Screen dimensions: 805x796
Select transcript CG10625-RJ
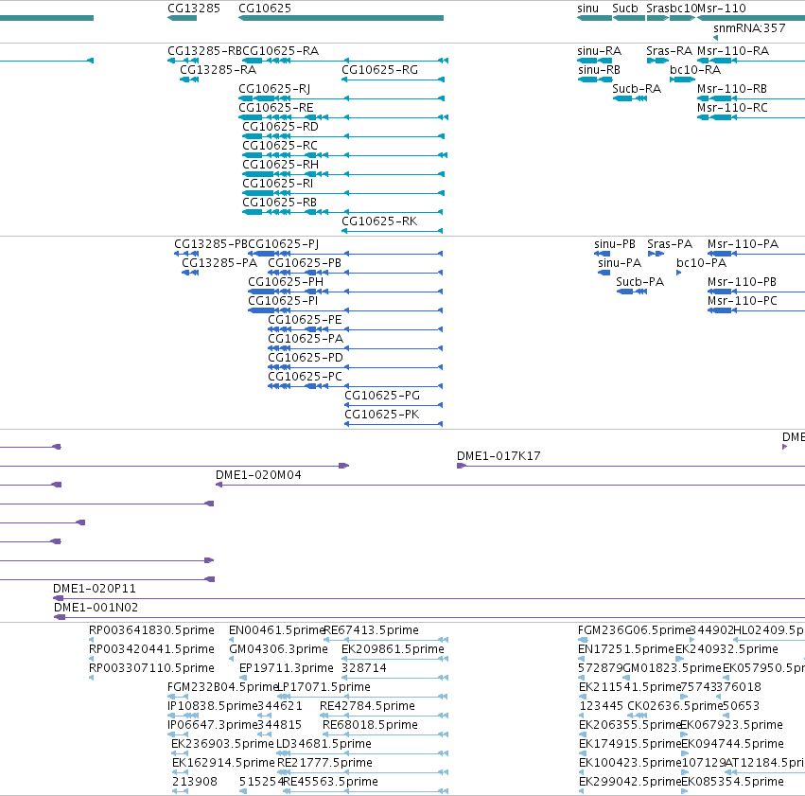274,89
